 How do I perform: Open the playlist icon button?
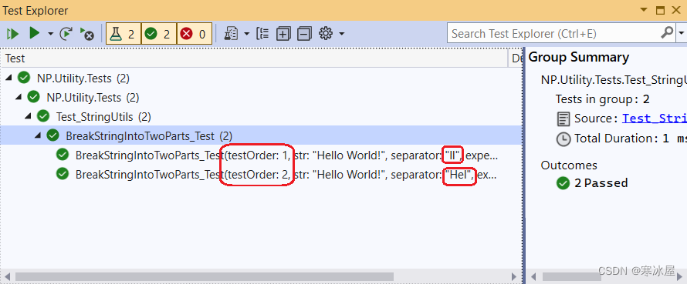click(x=232, y=34)
